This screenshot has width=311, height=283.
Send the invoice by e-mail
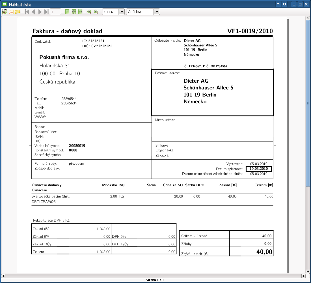[18, 12]
